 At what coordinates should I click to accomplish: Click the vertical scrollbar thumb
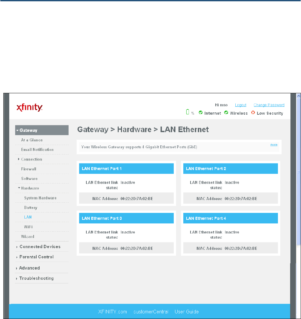pyautogui.click(x=299, y=171)
